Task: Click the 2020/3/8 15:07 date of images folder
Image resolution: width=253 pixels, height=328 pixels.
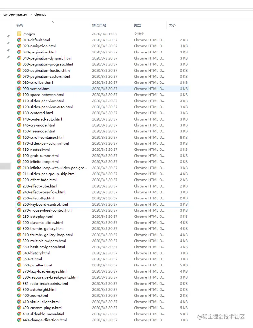Action: coord(105,34)
